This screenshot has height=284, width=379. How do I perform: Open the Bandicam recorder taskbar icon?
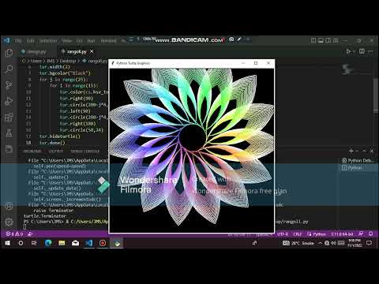(x=103, y=243)
